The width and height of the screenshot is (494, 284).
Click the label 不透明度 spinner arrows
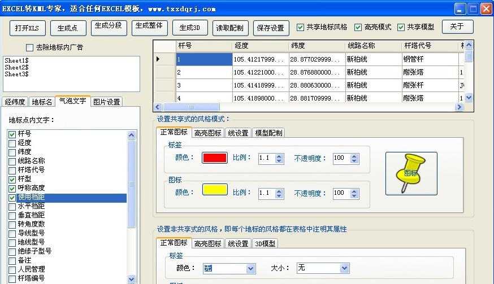click(354, 159)
